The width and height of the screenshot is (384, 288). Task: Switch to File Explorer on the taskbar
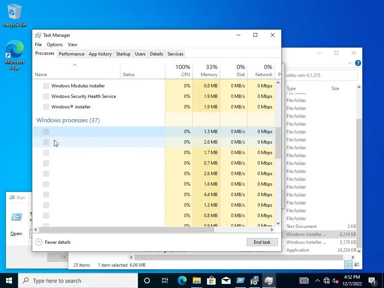pos(196,280)
